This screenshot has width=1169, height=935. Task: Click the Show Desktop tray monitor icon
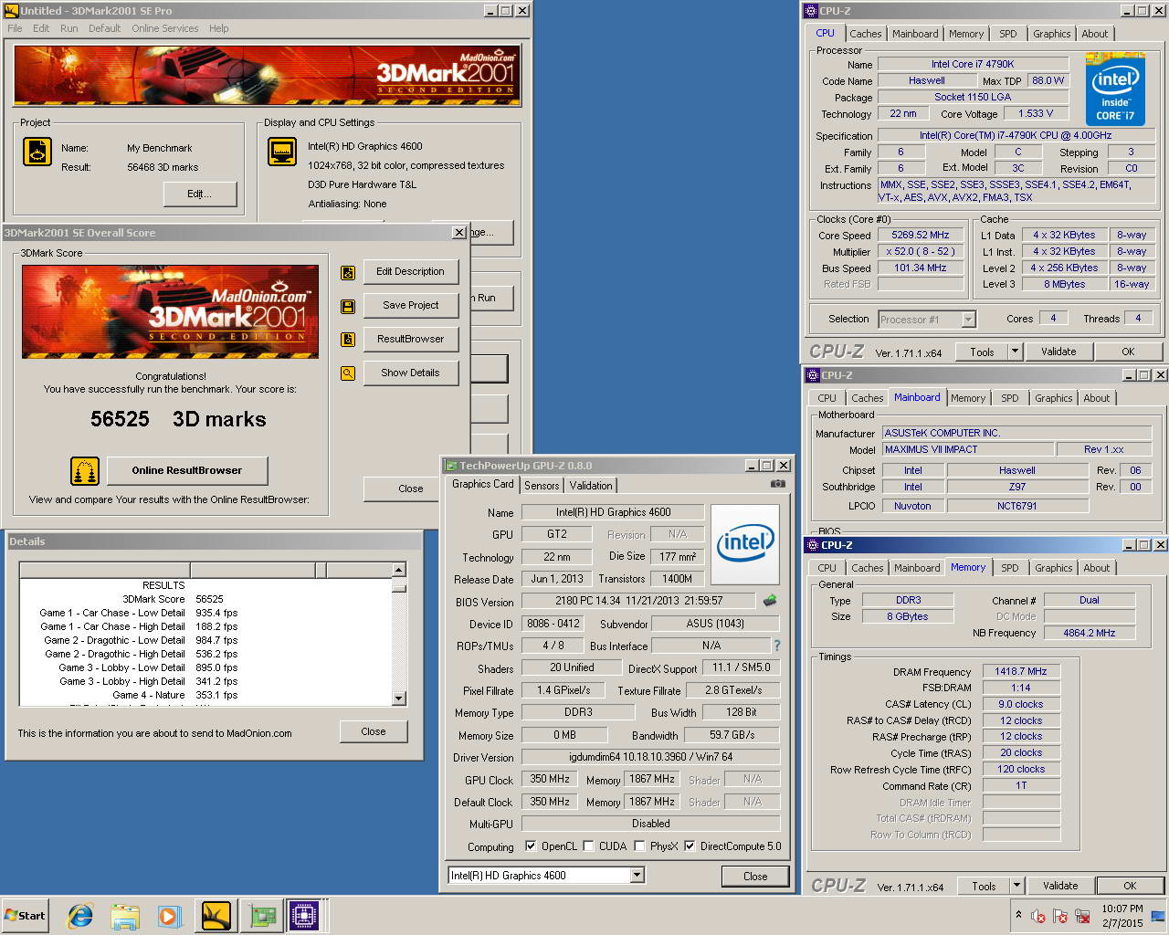coord(1159,916)
